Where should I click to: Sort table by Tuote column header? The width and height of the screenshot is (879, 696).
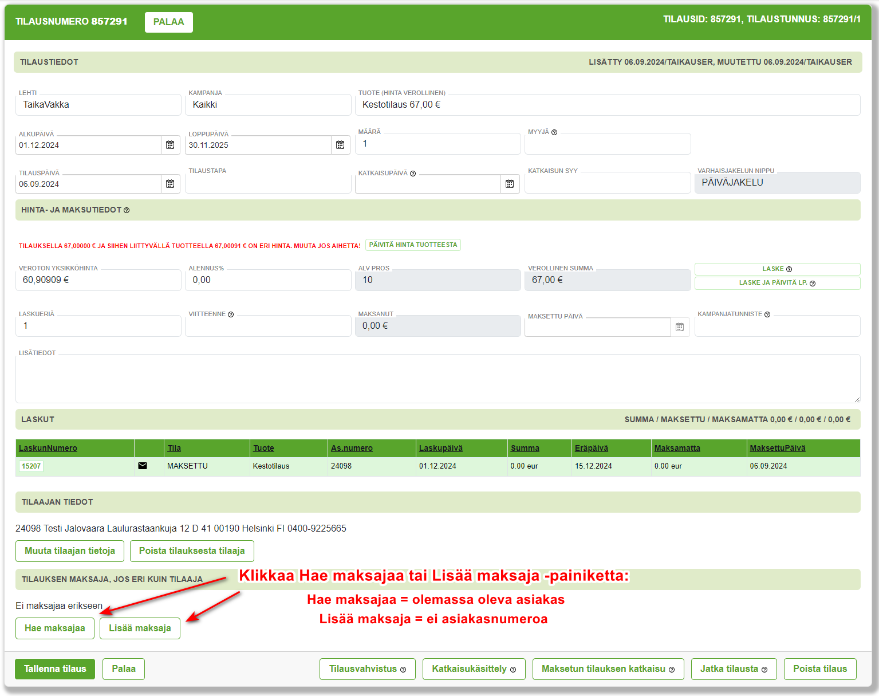coord(263,448)
